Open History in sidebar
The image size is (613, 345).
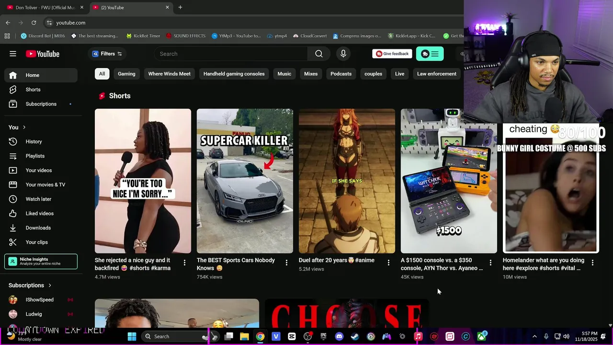pyautogui.click(x=41, y=142)
